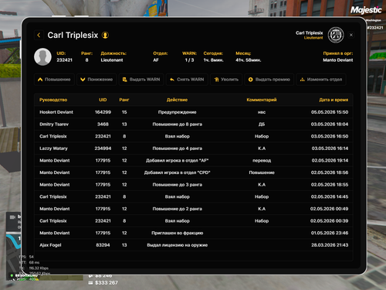The height and width of the screenshot is (290, 386).
Task: Select the Lazzy Watary row name
Action: point(53,148)
